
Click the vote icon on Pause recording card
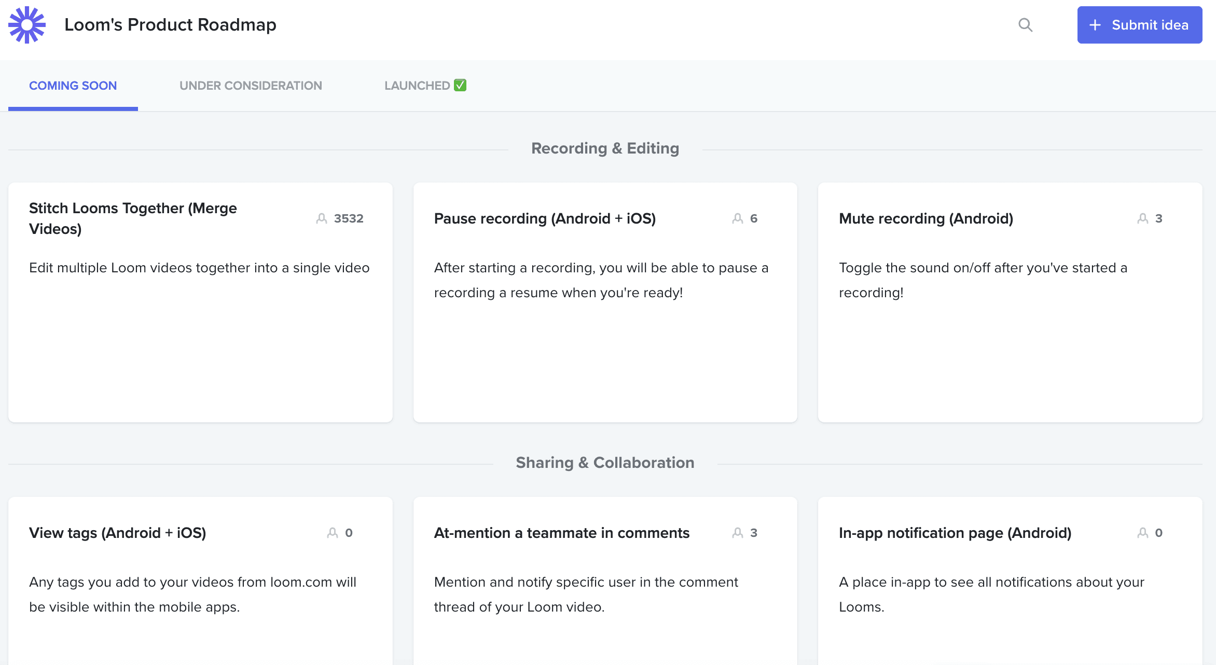tap(738, 218)
